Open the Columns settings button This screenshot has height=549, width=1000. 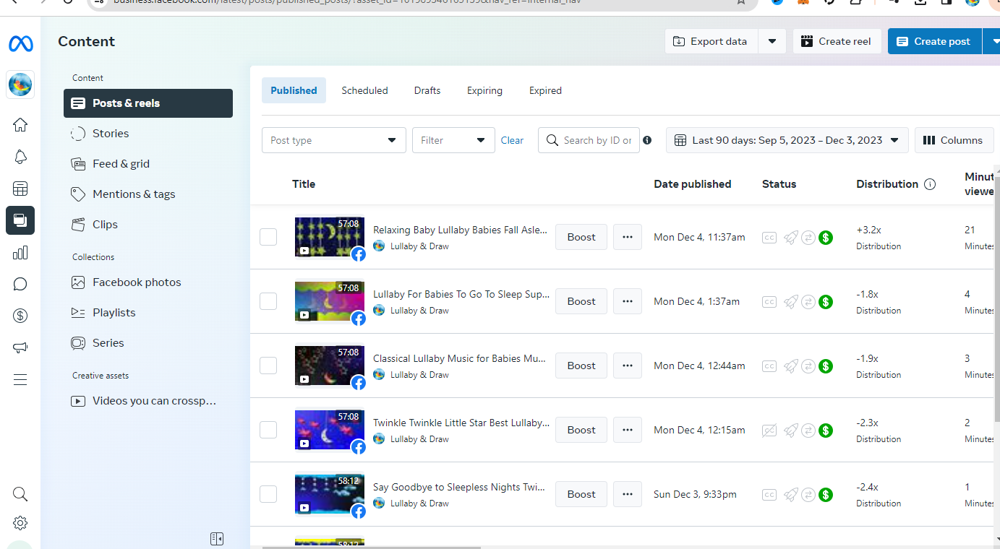[x=954, y=140]
